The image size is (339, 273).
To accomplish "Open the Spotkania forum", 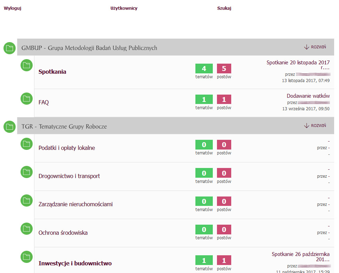I will coord(52,72).
